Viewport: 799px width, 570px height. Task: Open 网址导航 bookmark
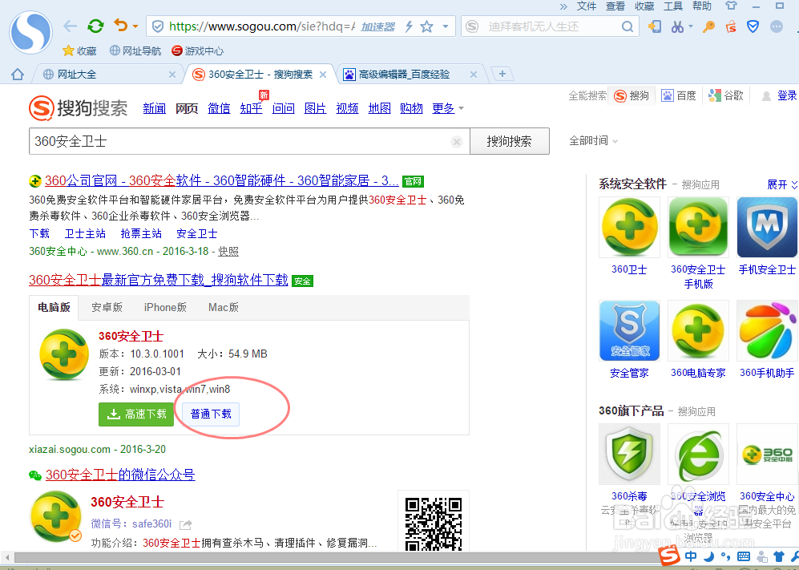point(135,51)
